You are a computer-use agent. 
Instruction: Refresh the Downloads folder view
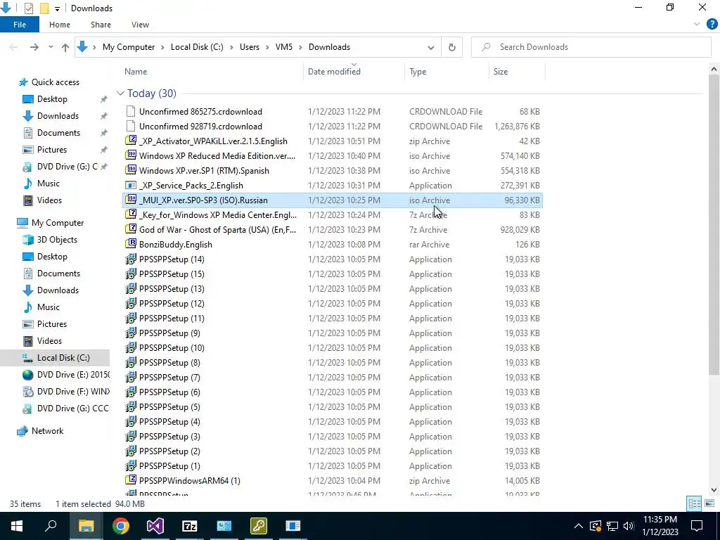point(452,47)
